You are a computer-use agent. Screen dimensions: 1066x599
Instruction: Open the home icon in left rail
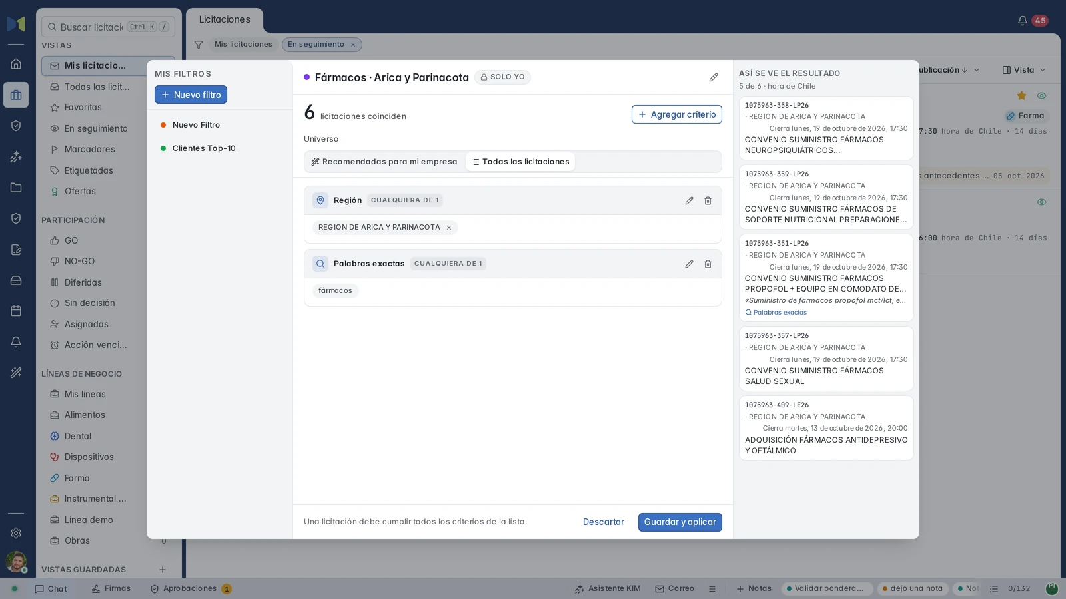[16, 64]
